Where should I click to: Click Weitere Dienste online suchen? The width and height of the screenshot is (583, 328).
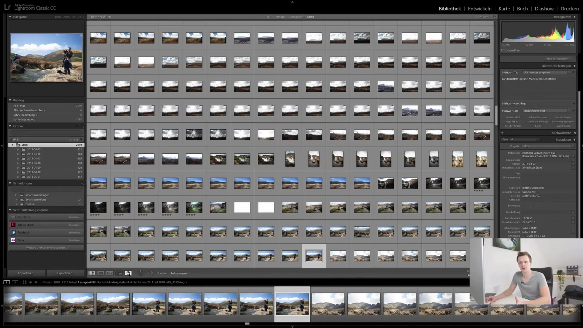click(x=46, y=248)
